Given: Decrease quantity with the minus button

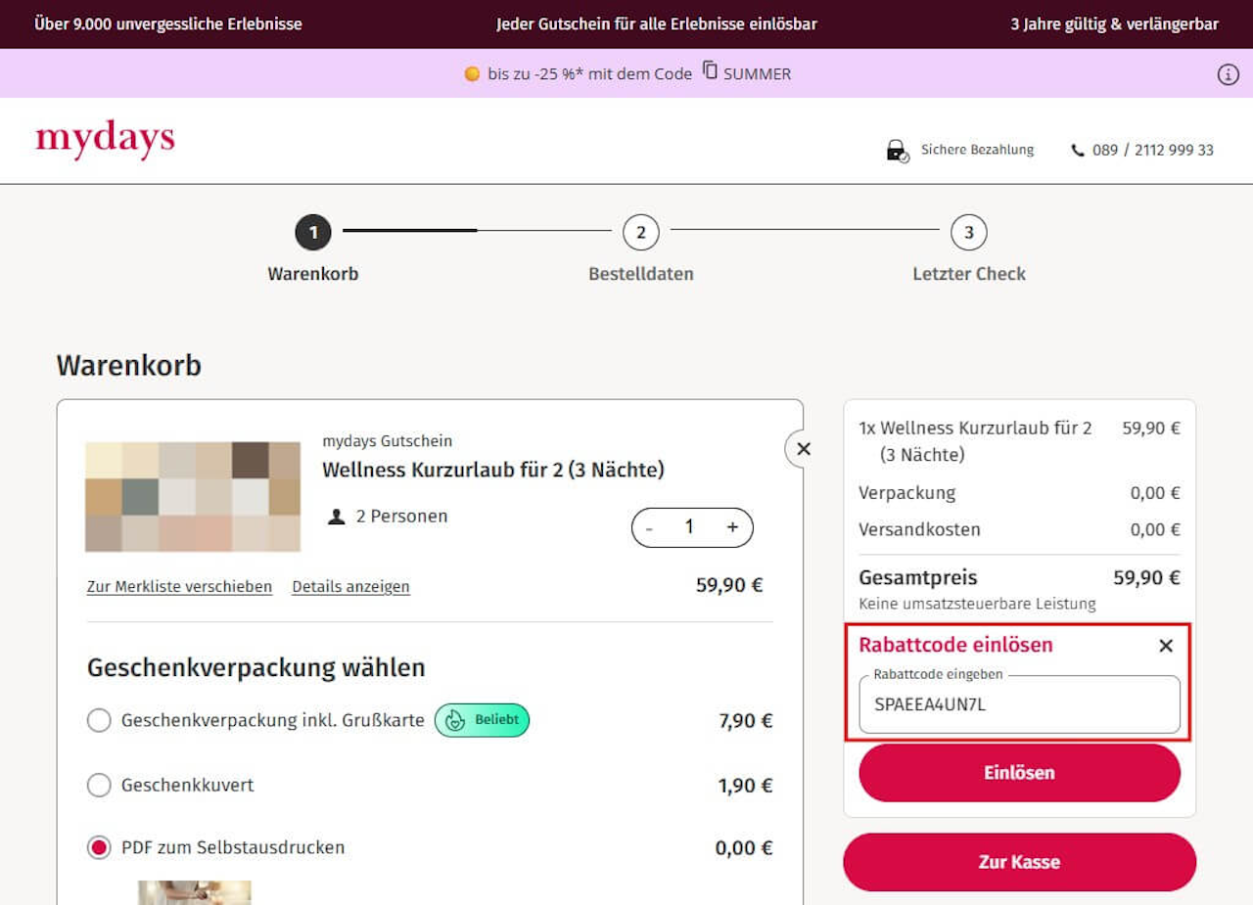Looking at the screenshot, I should click(648, 527).
